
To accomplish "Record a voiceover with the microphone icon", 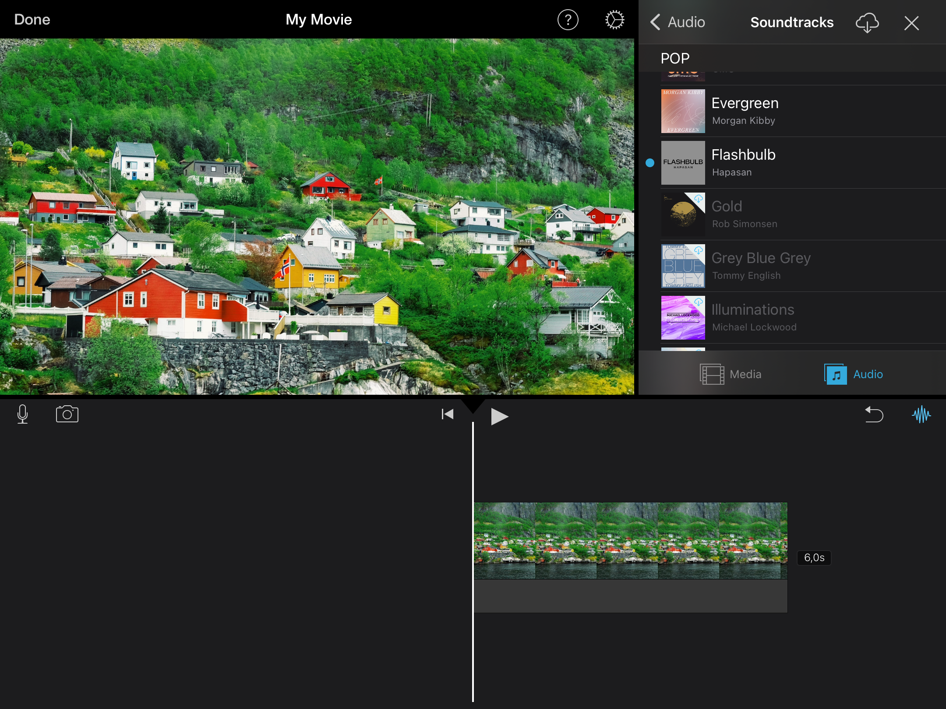I will [23, 414].
